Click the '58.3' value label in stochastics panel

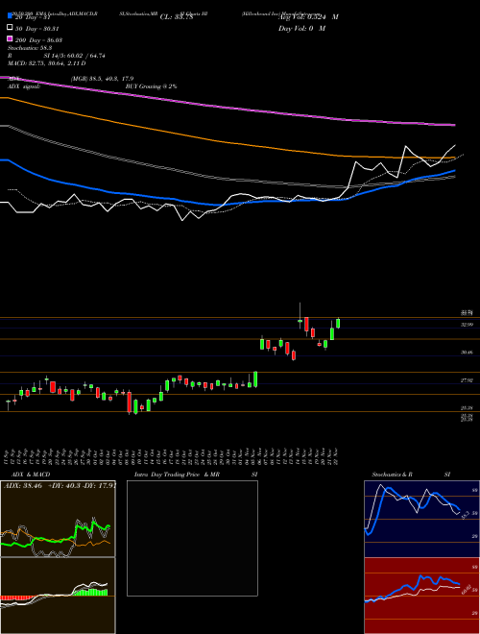(x=465, y=516)
